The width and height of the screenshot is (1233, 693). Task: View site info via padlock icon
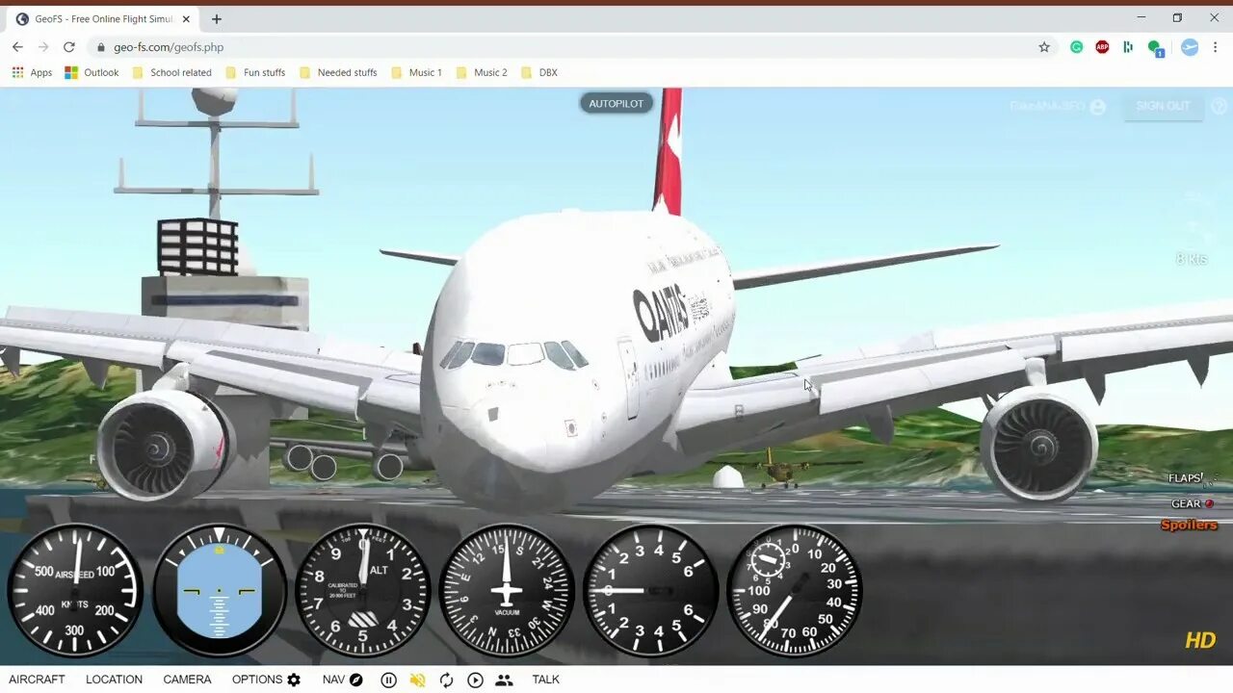(100, 47)
